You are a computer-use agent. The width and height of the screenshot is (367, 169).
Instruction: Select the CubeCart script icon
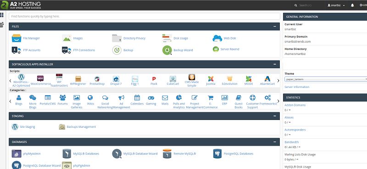[x=173, y=79]
